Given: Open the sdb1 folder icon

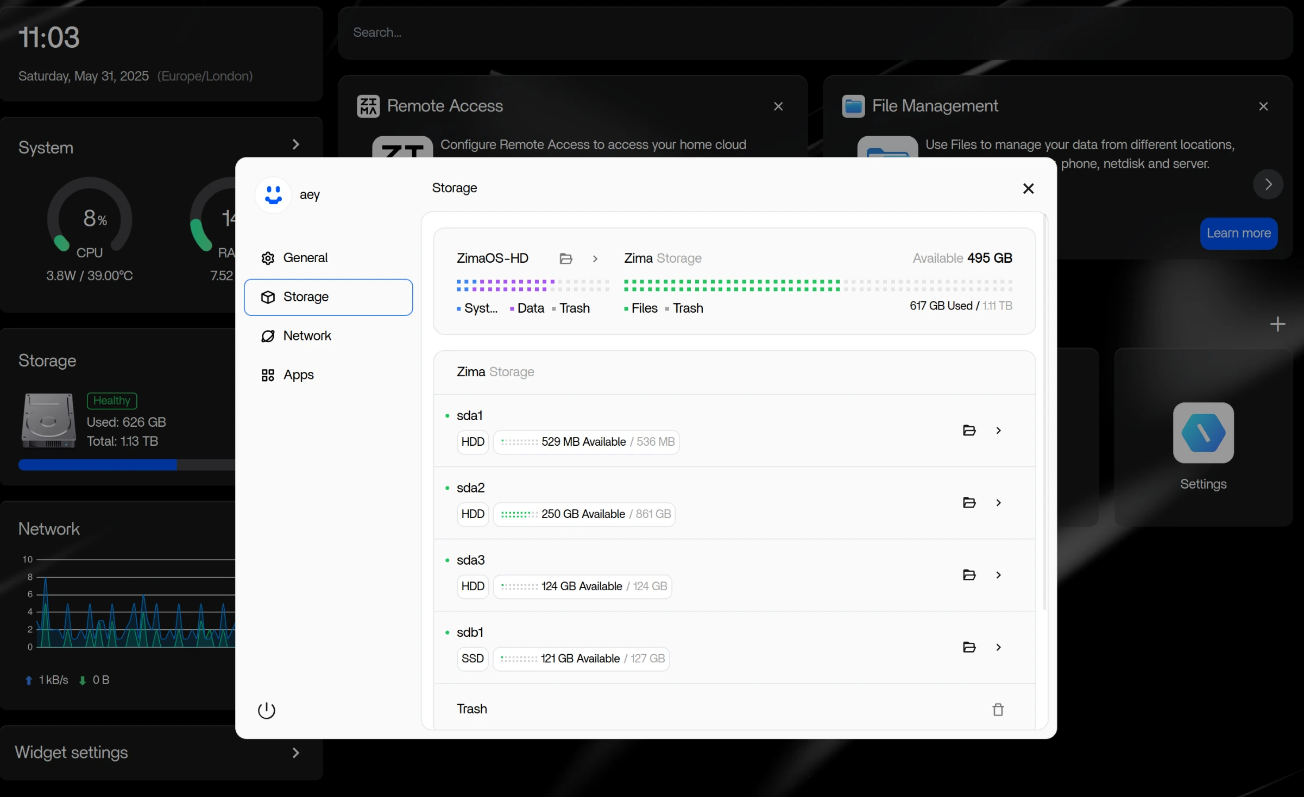Looking at the screenshot, I should [x=969, y=647].
